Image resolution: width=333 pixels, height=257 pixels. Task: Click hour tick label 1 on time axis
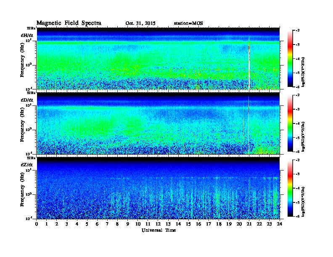(47, 224)
